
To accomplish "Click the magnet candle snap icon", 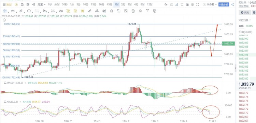I will click(x=104, y=11).
